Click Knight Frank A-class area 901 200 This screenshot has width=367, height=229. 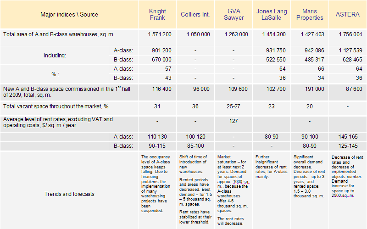tap(161, 50)
